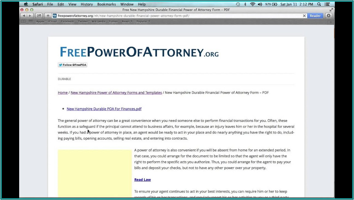Open the Downloads button in the toolbar
Image resolution: width=354 pixels, height=200 pixels.
coord(329,16)
